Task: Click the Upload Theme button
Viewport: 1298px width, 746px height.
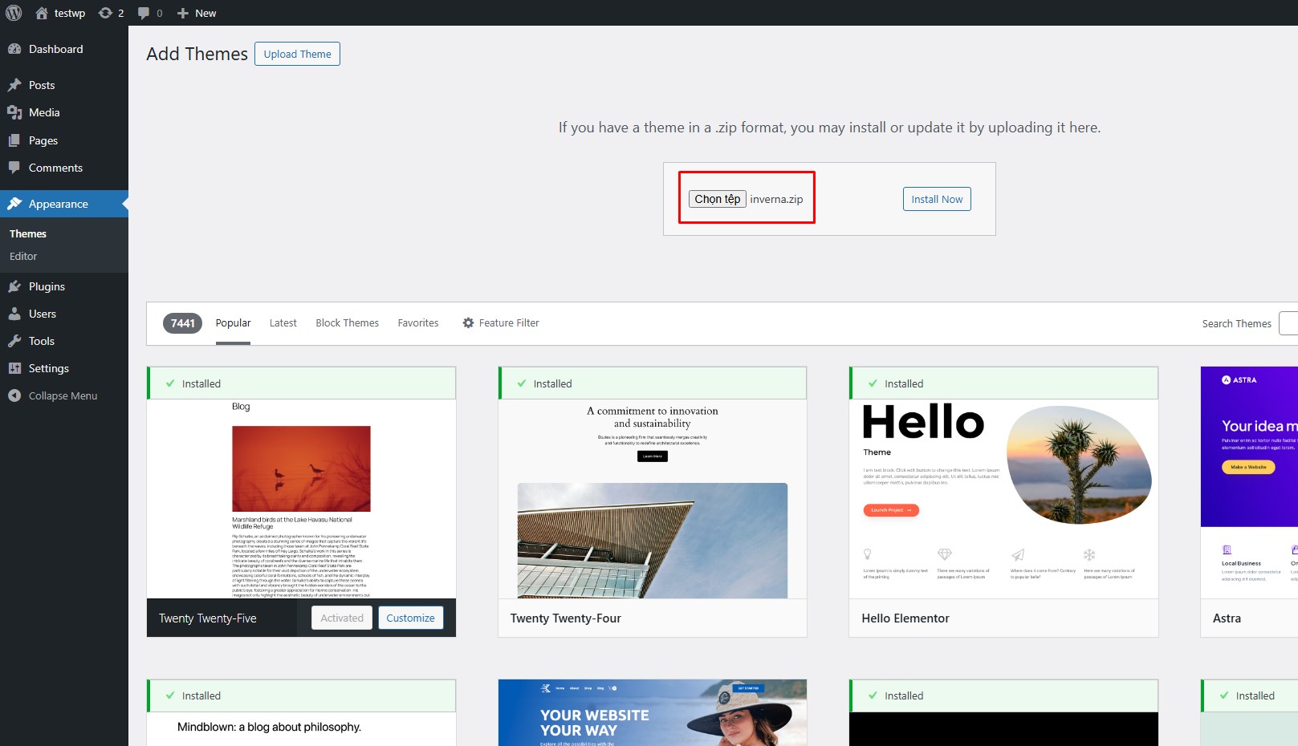Action: coord(297,54)
